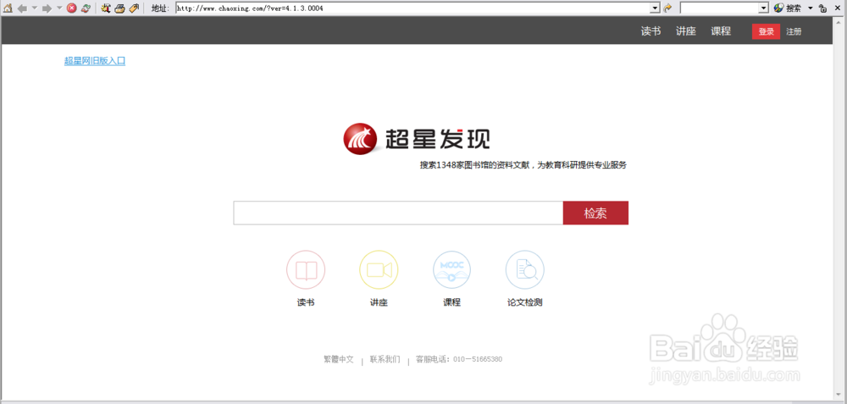Click the padlock icon in the toolbar
Screen dimensions: 847x404
pos(822,8)
